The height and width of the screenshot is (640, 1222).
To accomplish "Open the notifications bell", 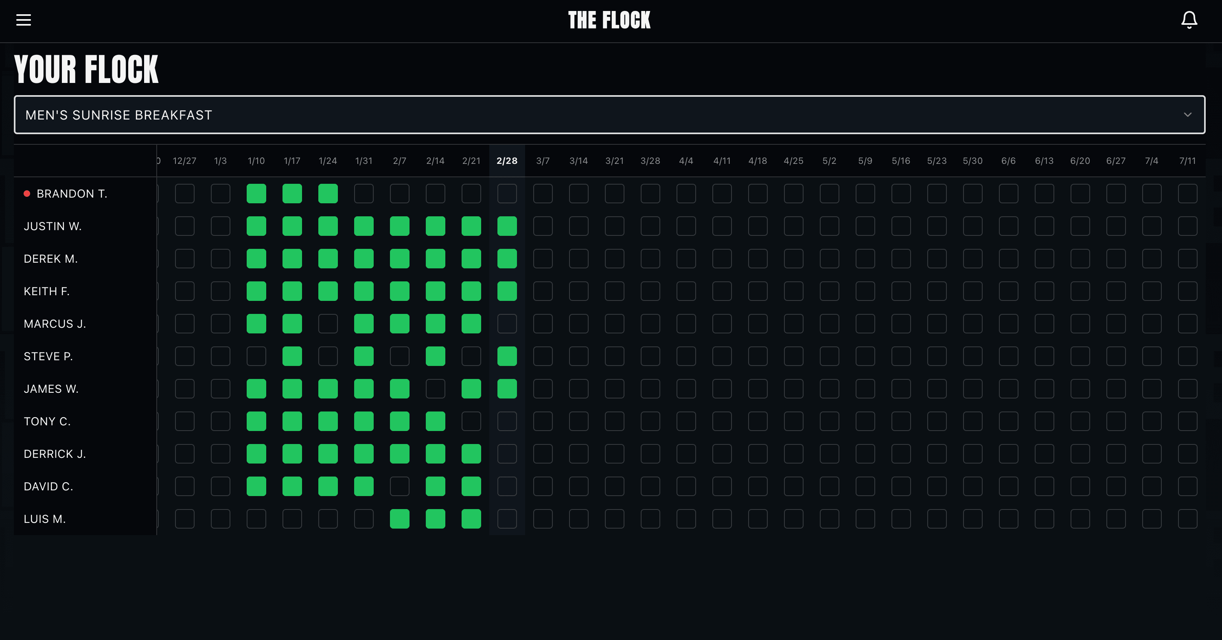I will pyautogui.click(x=1189, y=20).
